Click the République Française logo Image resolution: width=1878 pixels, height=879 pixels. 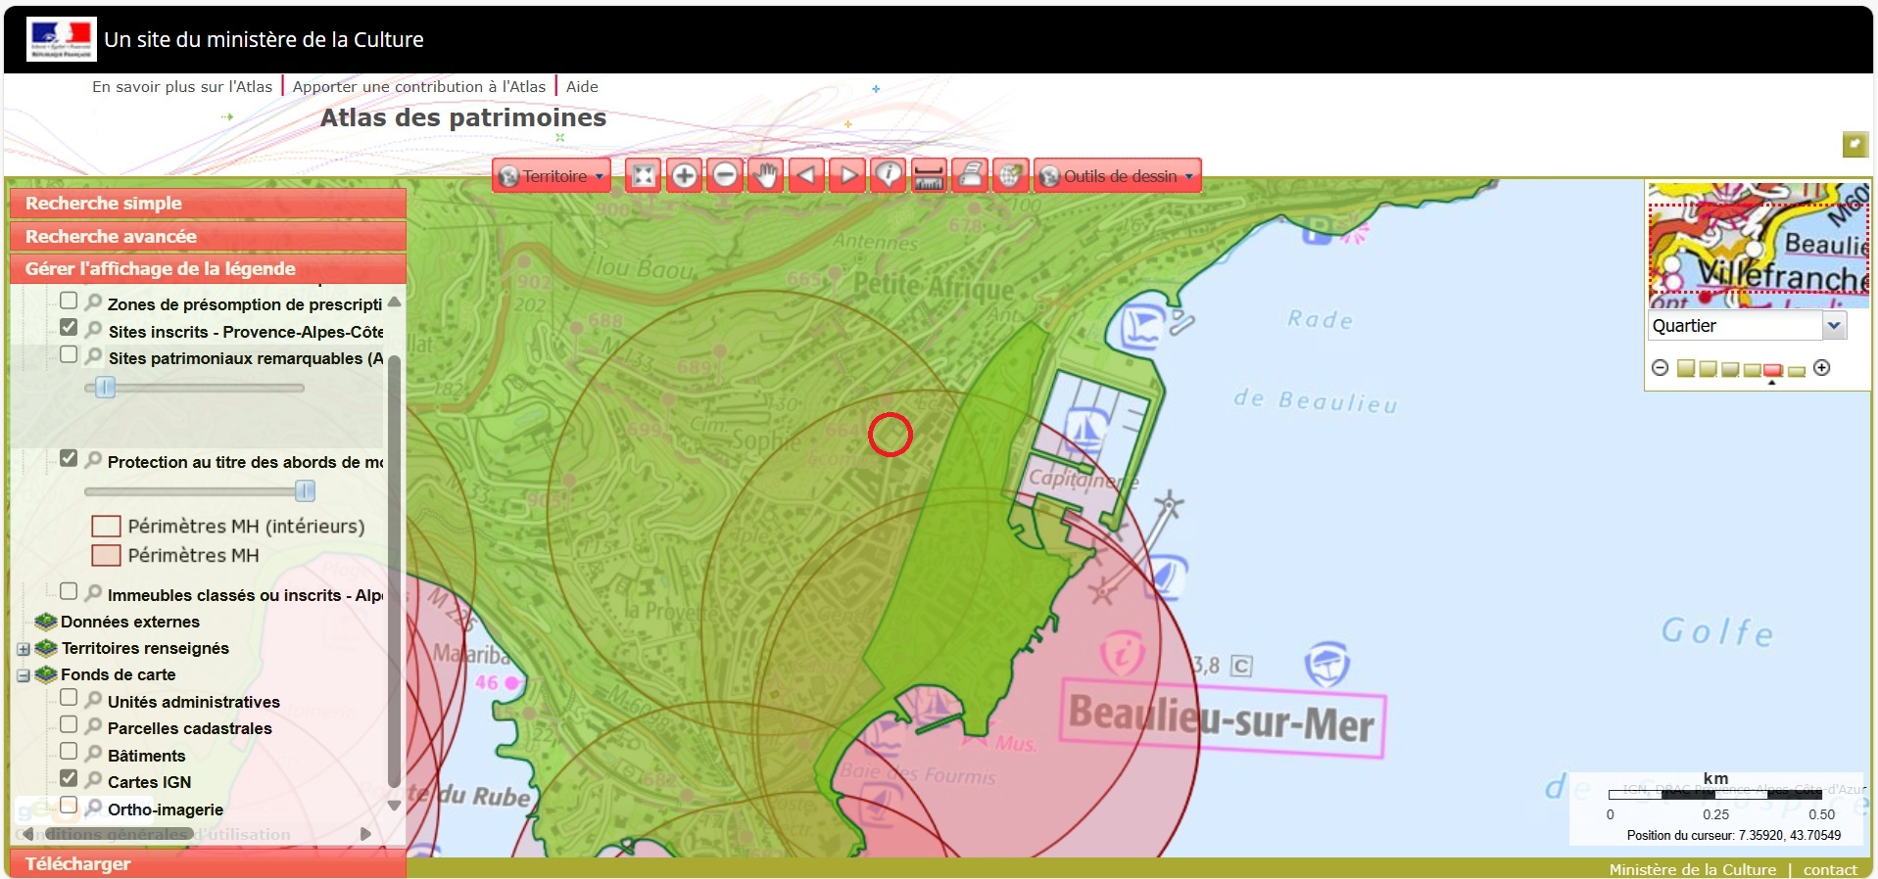coord(62,39)
